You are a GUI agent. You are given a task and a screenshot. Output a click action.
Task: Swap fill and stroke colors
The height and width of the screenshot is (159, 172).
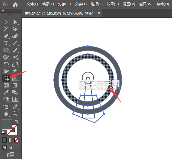[17, 121]
